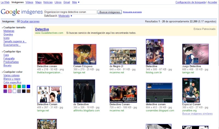Open Conan Edogawa thumbnail image
This screenshot has height=129, width=219.
(85, 54)
